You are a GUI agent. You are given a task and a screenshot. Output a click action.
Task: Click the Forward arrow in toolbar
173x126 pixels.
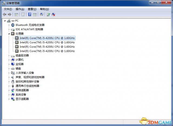10,14
